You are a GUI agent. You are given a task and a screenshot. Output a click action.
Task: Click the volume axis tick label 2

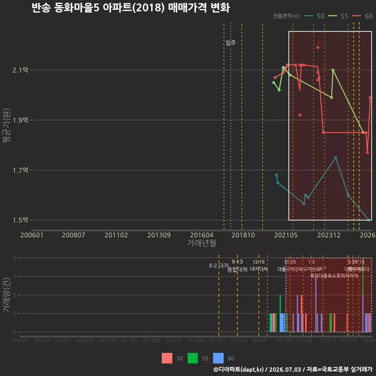click(14, 295)
